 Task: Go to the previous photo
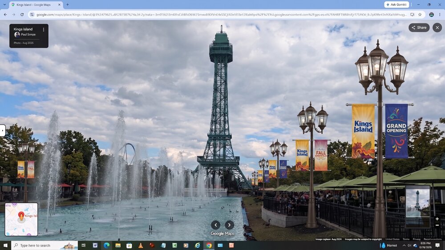(x=216, y=225)
